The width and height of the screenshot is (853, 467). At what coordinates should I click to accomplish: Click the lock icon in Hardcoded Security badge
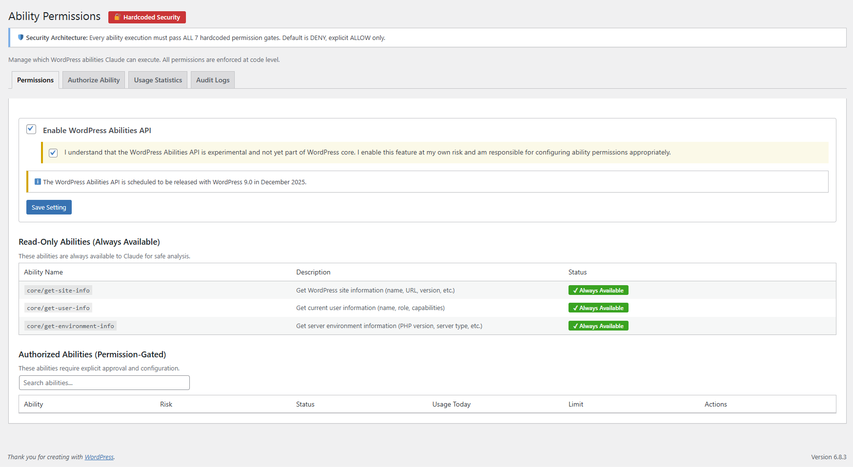tap(117, 17)
